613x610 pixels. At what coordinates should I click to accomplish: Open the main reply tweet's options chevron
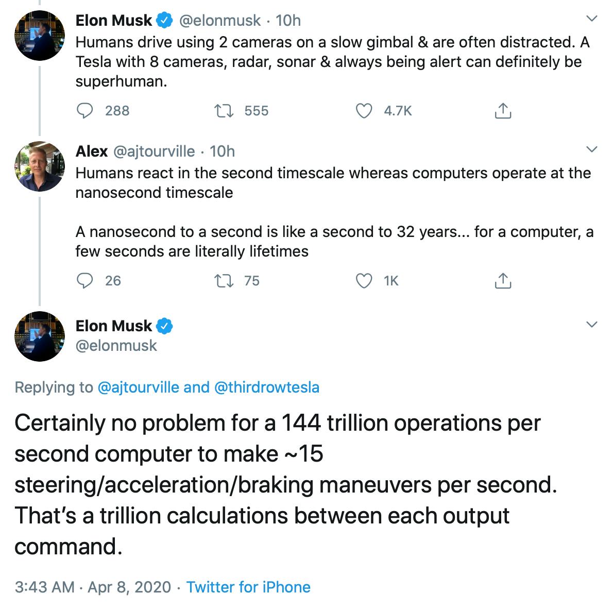(592, 325)
